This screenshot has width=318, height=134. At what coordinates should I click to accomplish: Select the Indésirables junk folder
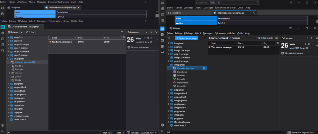coord(183,82)
